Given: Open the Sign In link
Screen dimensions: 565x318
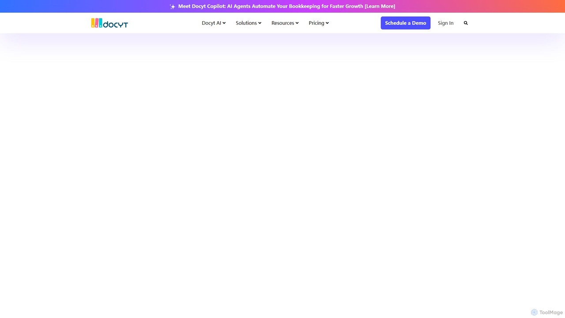Looking at the screenshot, I should (x=445, y=23).
